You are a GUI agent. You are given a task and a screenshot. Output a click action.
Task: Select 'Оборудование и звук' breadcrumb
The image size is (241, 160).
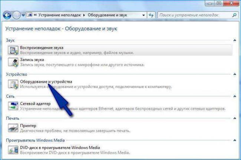tap(107, 15)
